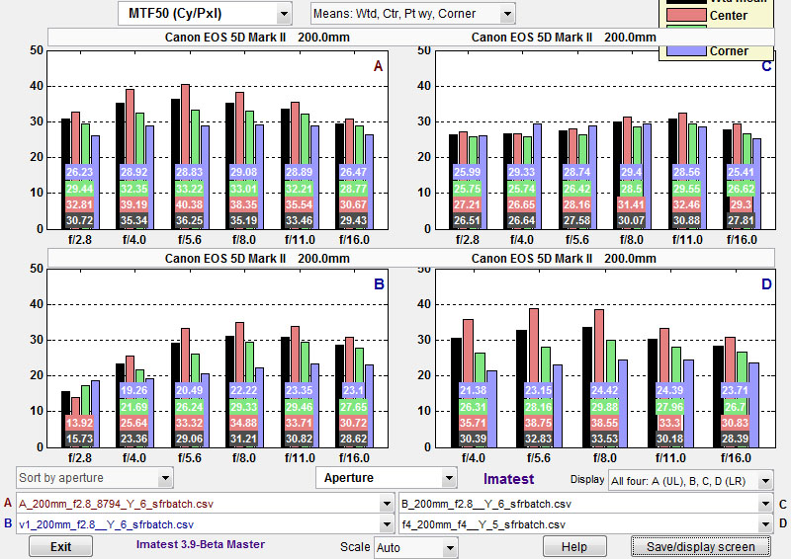
Task: Open the Aperture dropdown
Action: coord(386,478)
